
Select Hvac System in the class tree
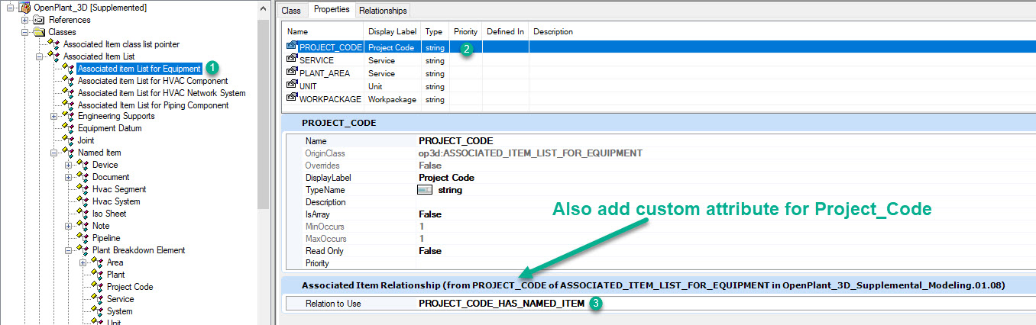pos(116,201)
